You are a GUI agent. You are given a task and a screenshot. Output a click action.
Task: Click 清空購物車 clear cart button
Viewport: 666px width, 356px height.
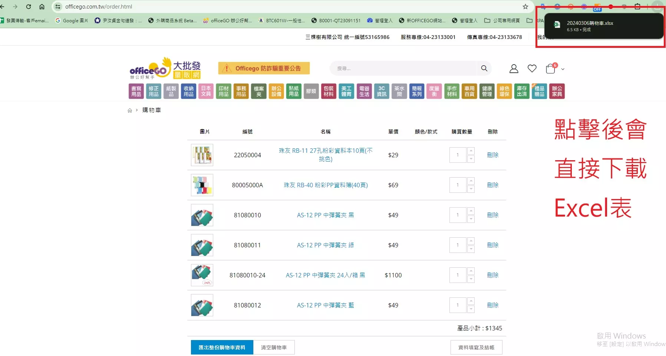[274, 347]
